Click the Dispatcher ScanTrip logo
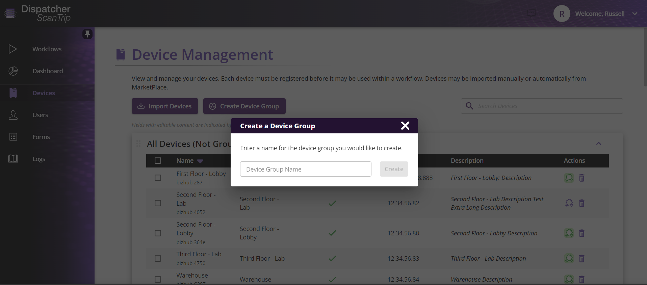The image size is (647, 285). click(37, 14)
